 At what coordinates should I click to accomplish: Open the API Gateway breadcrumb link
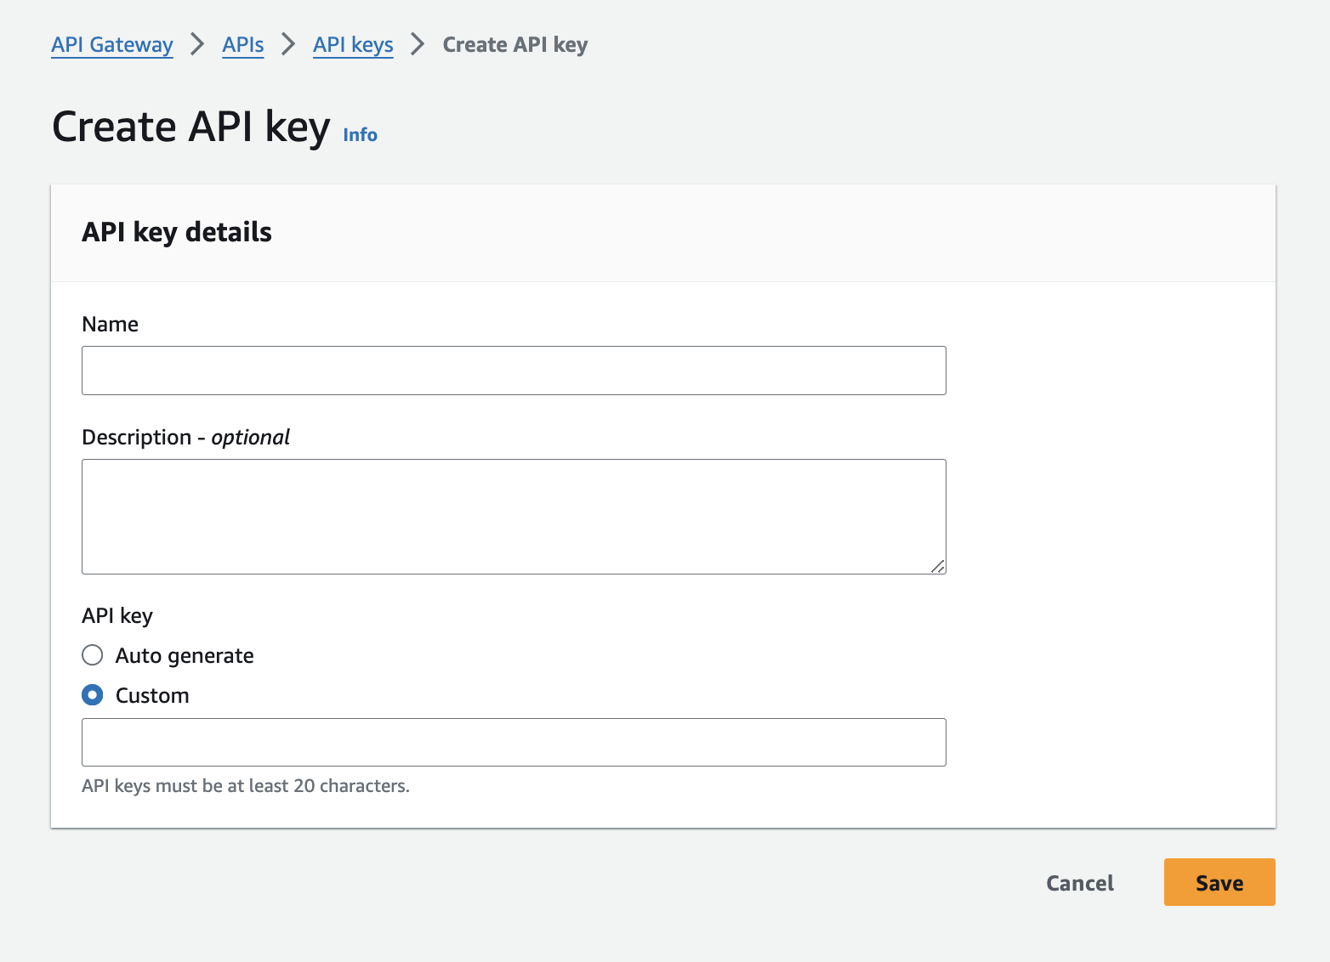[x=112, y=45]
